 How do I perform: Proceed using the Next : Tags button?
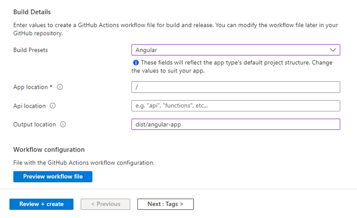coord(166,204)
